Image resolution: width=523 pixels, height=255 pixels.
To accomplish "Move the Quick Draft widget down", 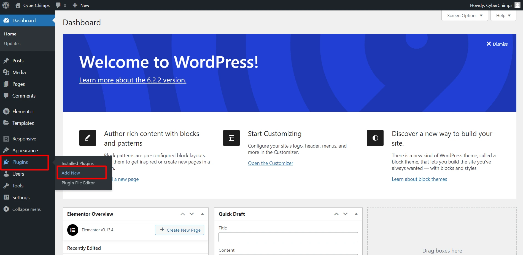I will [346, 214].
